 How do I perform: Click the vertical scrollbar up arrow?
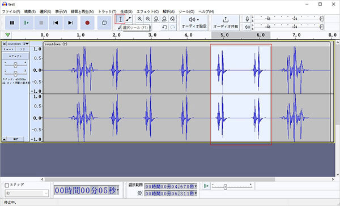click(337, 42)
